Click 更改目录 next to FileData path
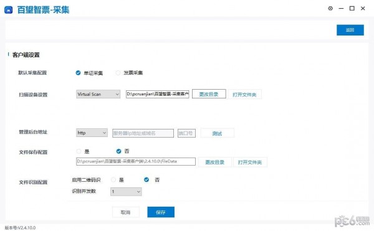The image size is (374, 231). tap(214, 162)
